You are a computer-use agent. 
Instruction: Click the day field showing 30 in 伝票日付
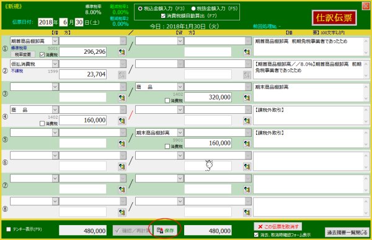79,22
